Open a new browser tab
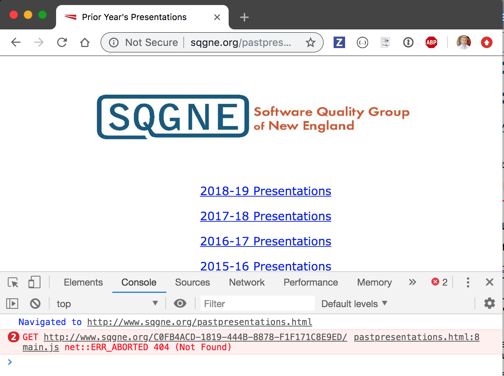 244,17
